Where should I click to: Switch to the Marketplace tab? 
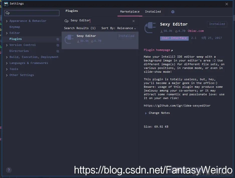pos(130,12)
